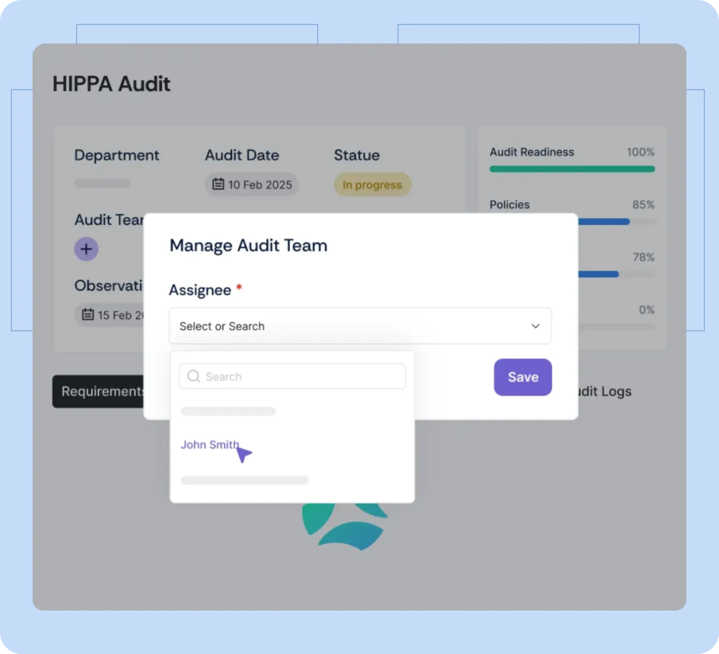The height and width of the screenshot is (654, 719).
Task: Select John Smith from the assignee list
Action: click(x=210, y=445)
